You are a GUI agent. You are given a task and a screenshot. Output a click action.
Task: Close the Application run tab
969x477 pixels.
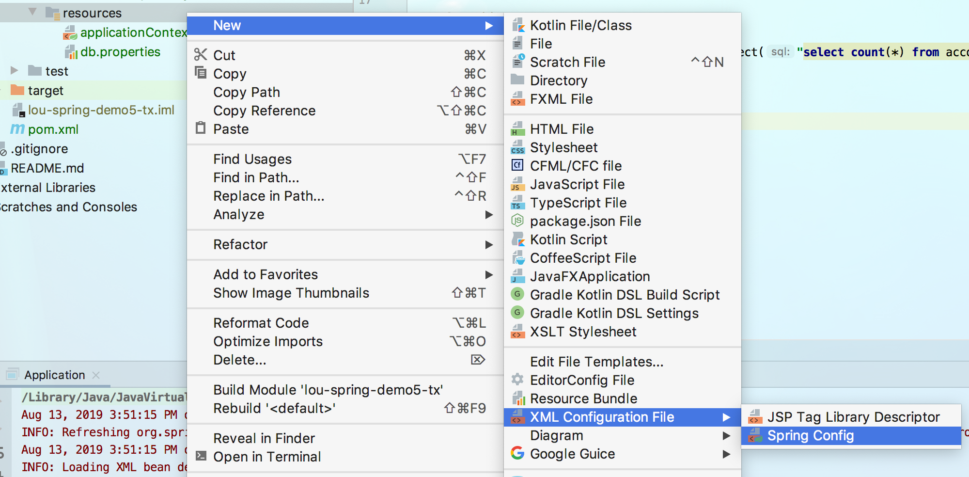click(x=96, y=375)
